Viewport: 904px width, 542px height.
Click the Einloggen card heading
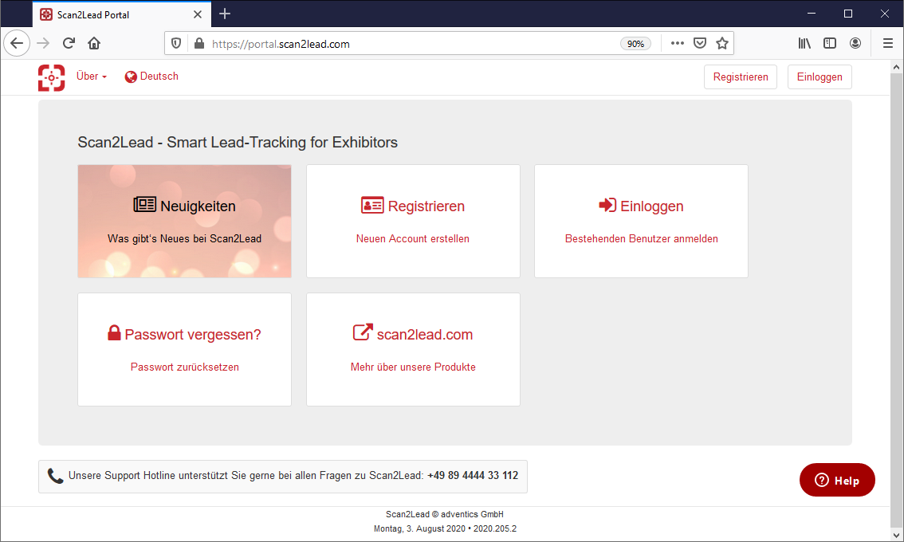(x=651, y=206)
